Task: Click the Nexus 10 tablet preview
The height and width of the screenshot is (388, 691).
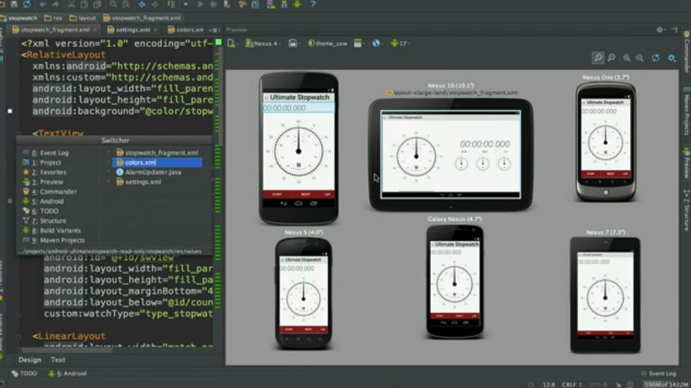Action: coord(451,154)
